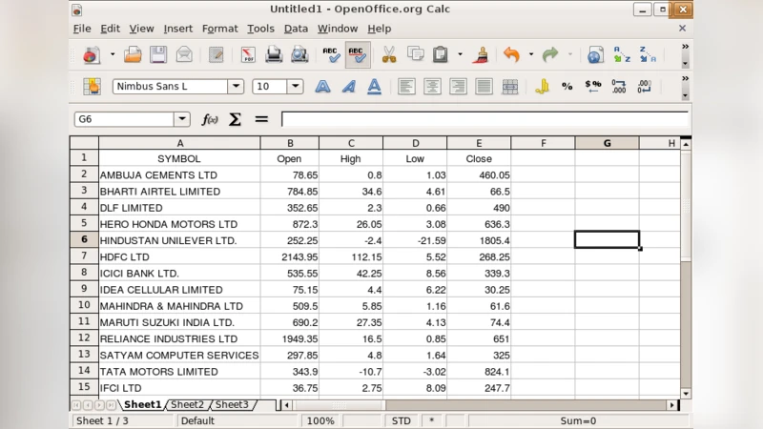763x429 pixels.
Task: Click the Sum sigma icon
Action: (235, 119)
